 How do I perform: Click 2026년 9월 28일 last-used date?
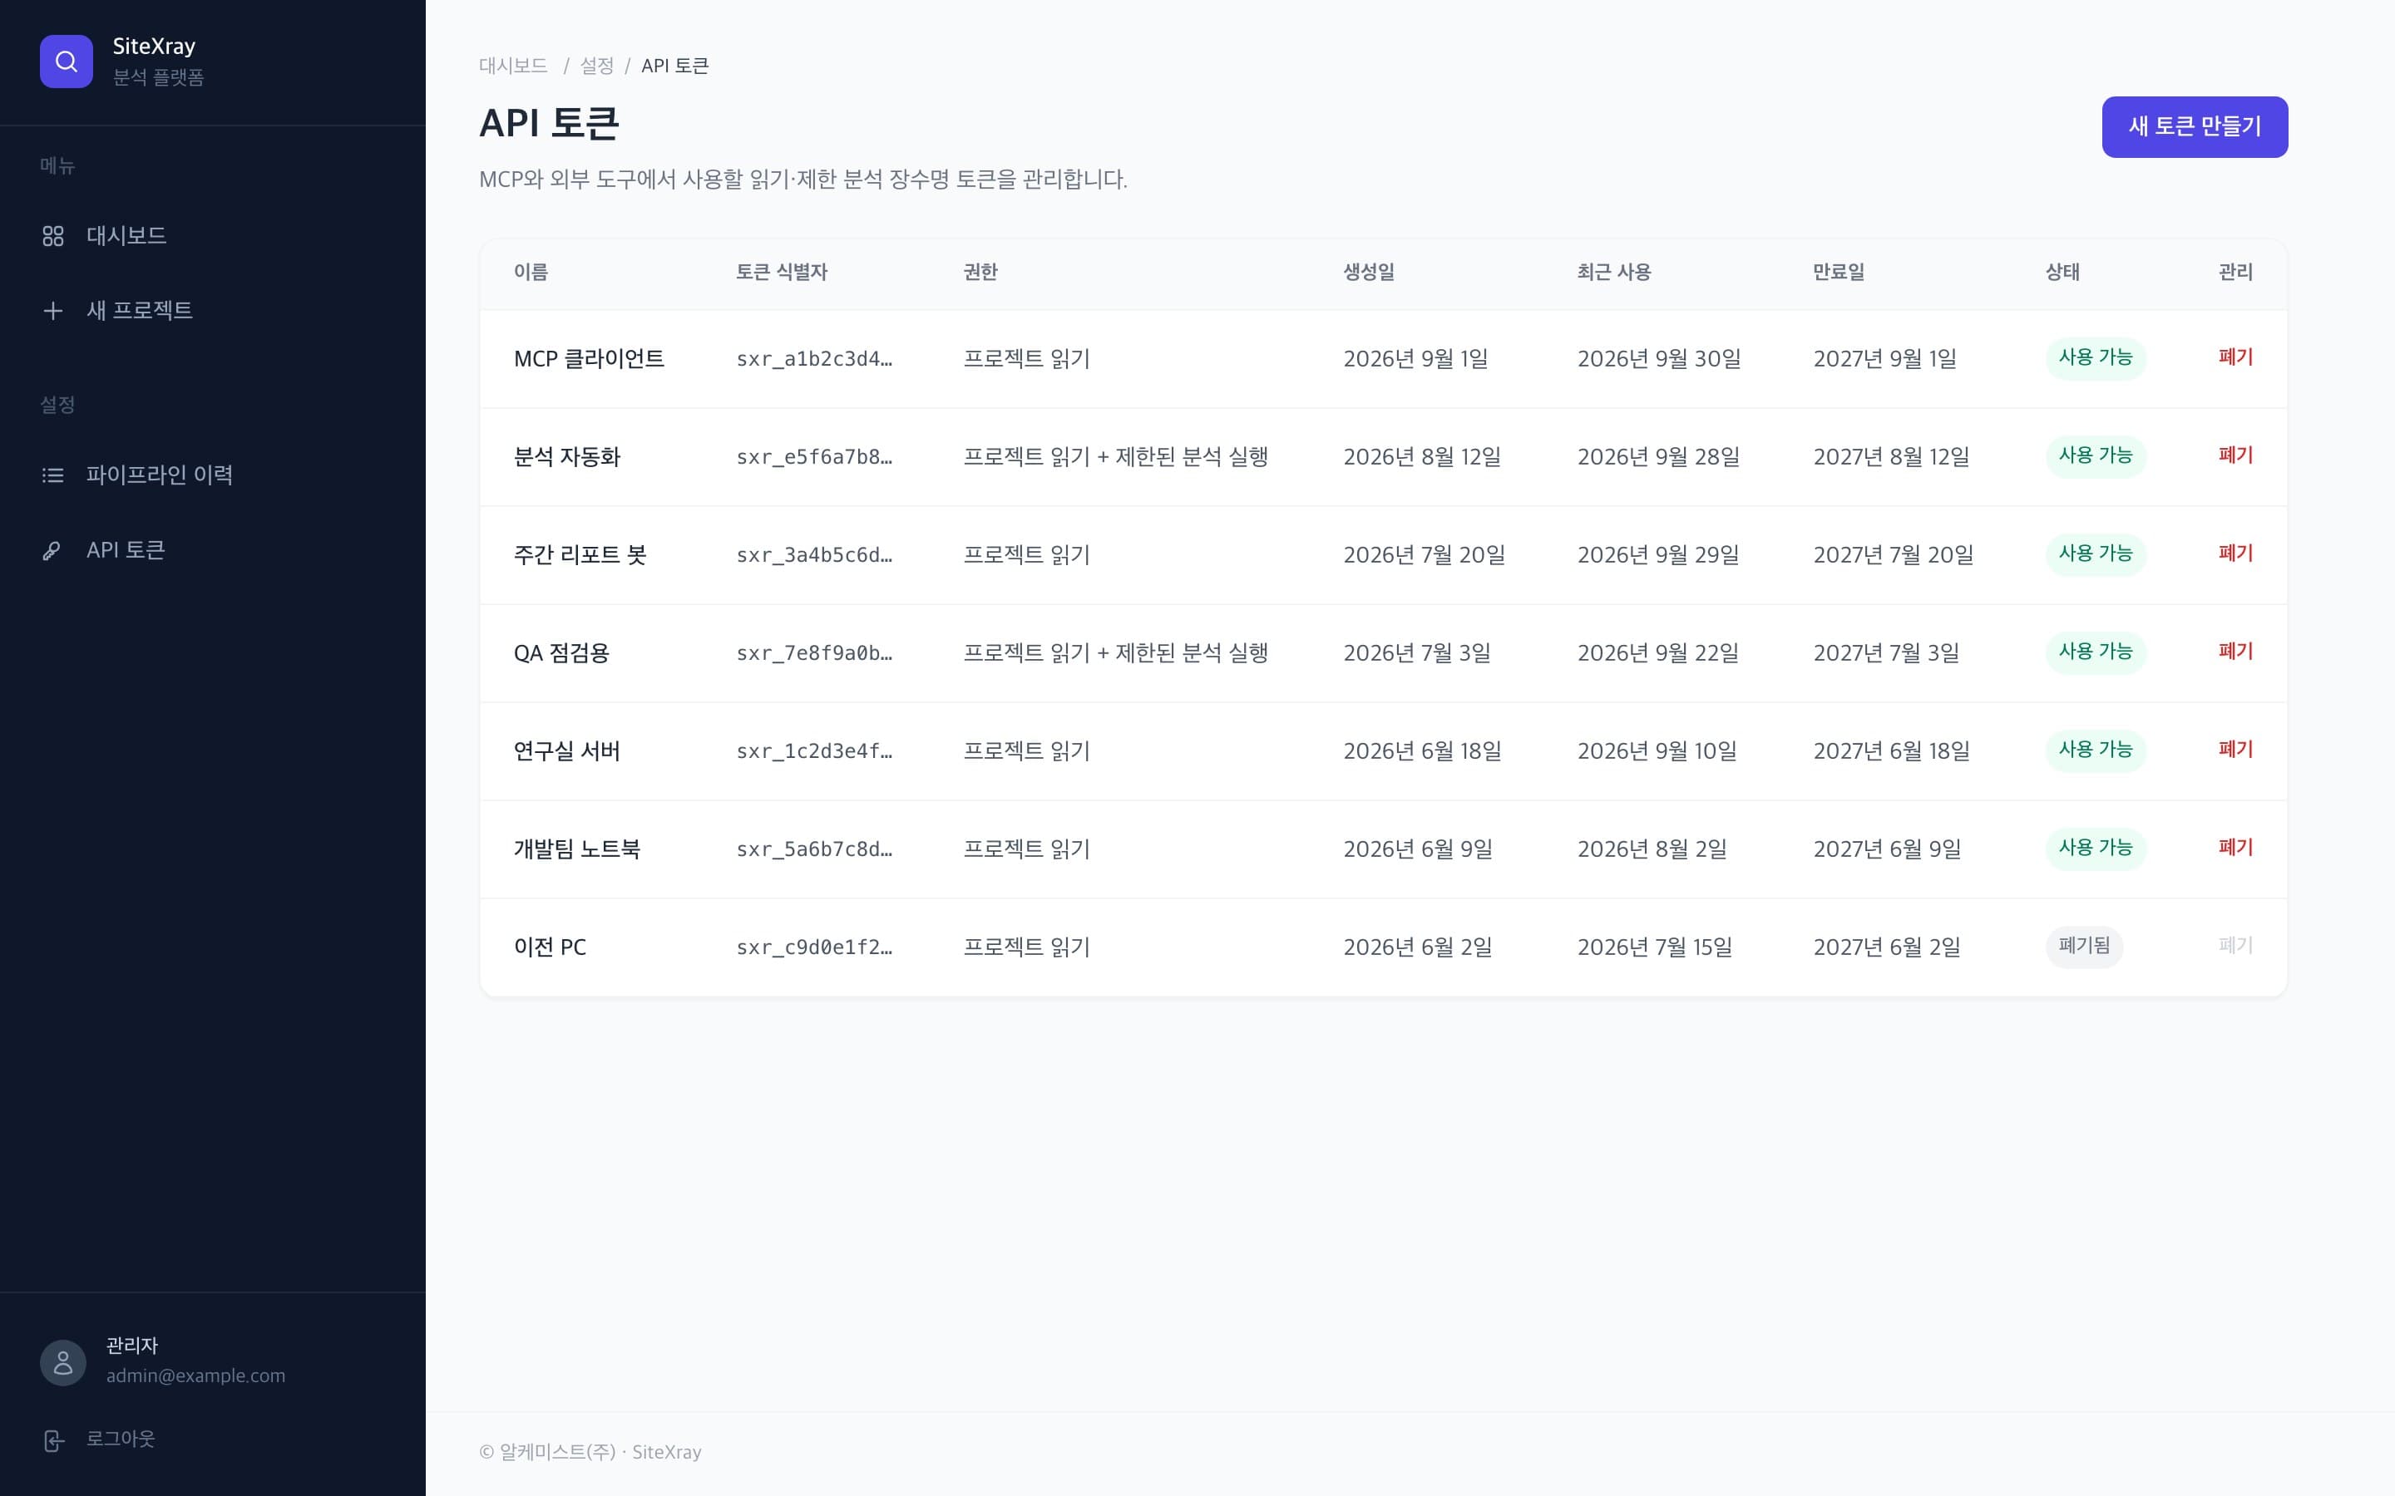pyautogui.click(x=1657, y=456)
